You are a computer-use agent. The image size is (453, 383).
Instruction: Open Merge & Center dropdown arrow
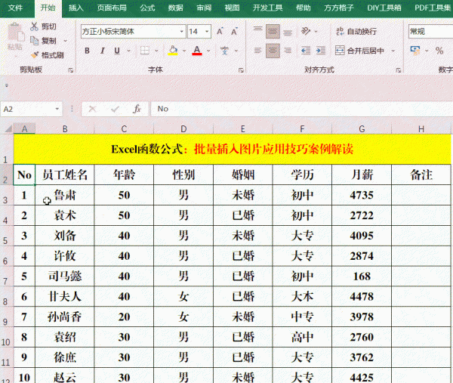pos(393,51)
